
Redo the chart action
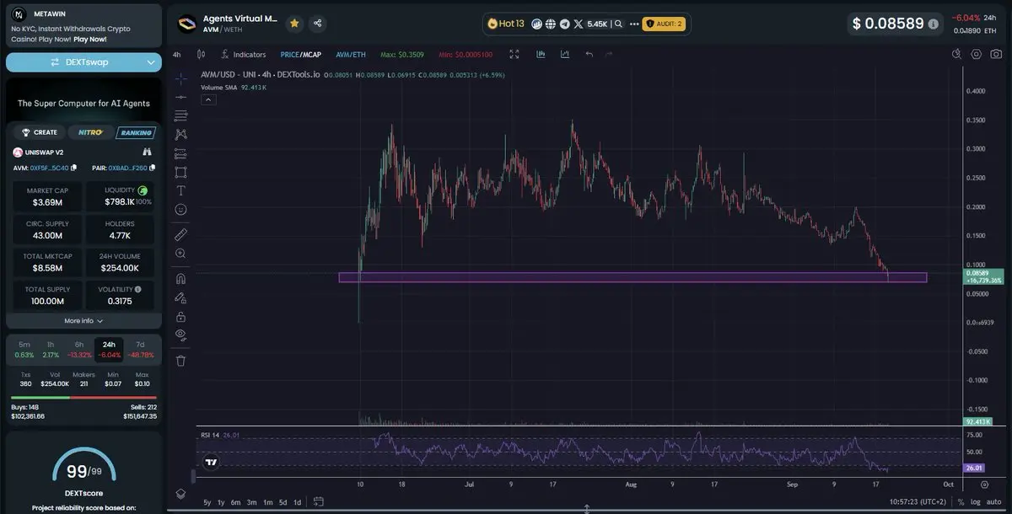pyautogui.click(x=609, y=54)
